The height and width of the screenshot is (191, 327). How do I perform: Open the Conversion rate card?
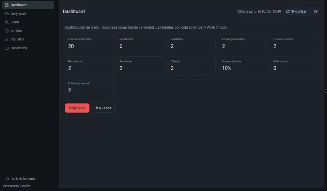[x=243, y=66]
